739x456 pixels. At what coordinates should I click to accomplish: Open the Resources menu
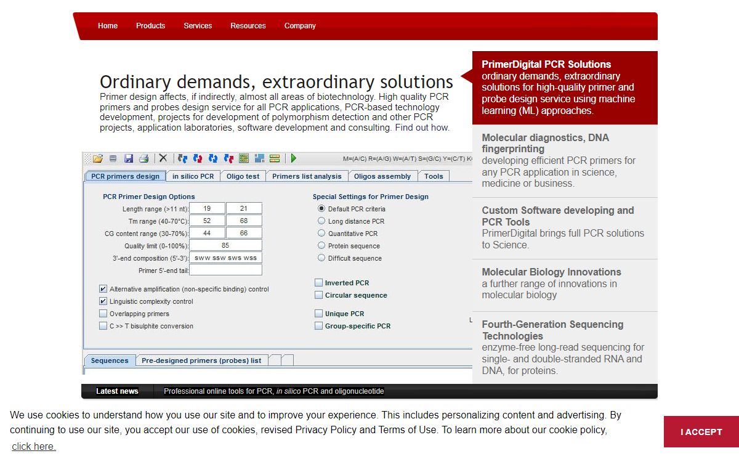click(x=248, y=26)
